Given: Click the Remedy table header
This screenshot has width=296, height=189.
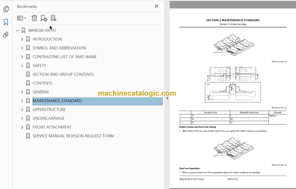Looking at the screenshot, I should click(x=277, y=113).
